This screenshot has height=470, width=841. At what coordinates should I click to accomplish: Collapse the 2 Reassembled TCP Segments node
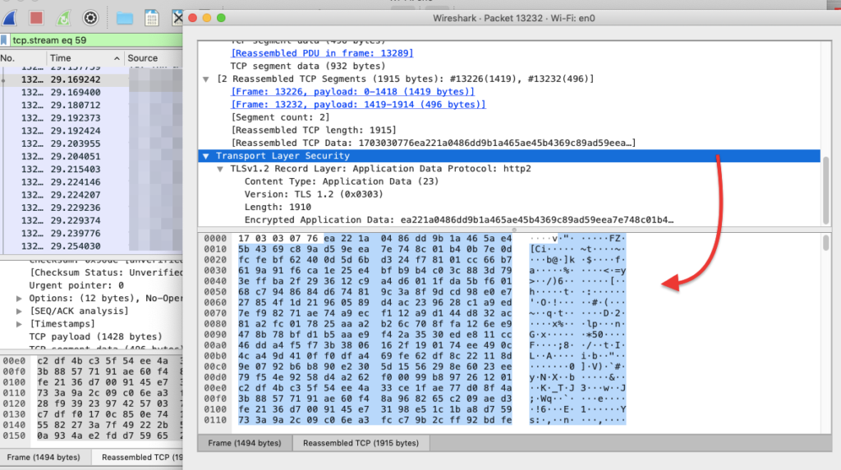pos(206,80)
